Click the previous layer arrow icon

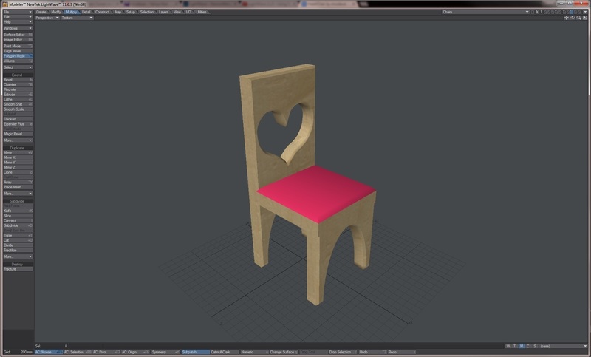point(533,12)
